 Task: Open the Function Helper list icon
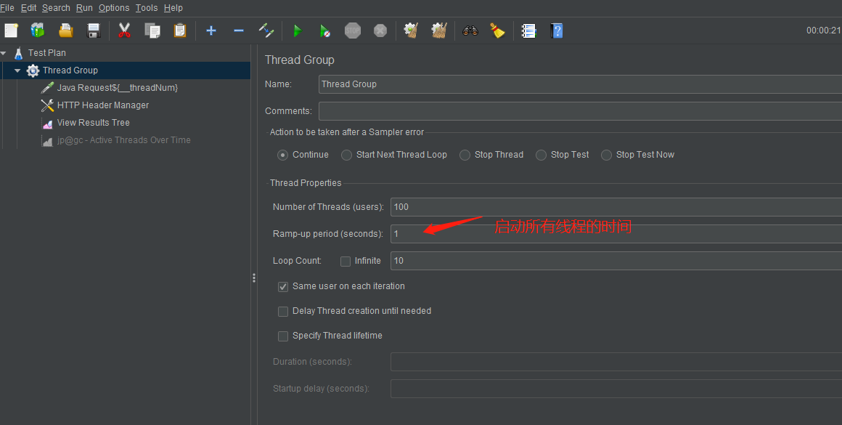tap(529, 31)
